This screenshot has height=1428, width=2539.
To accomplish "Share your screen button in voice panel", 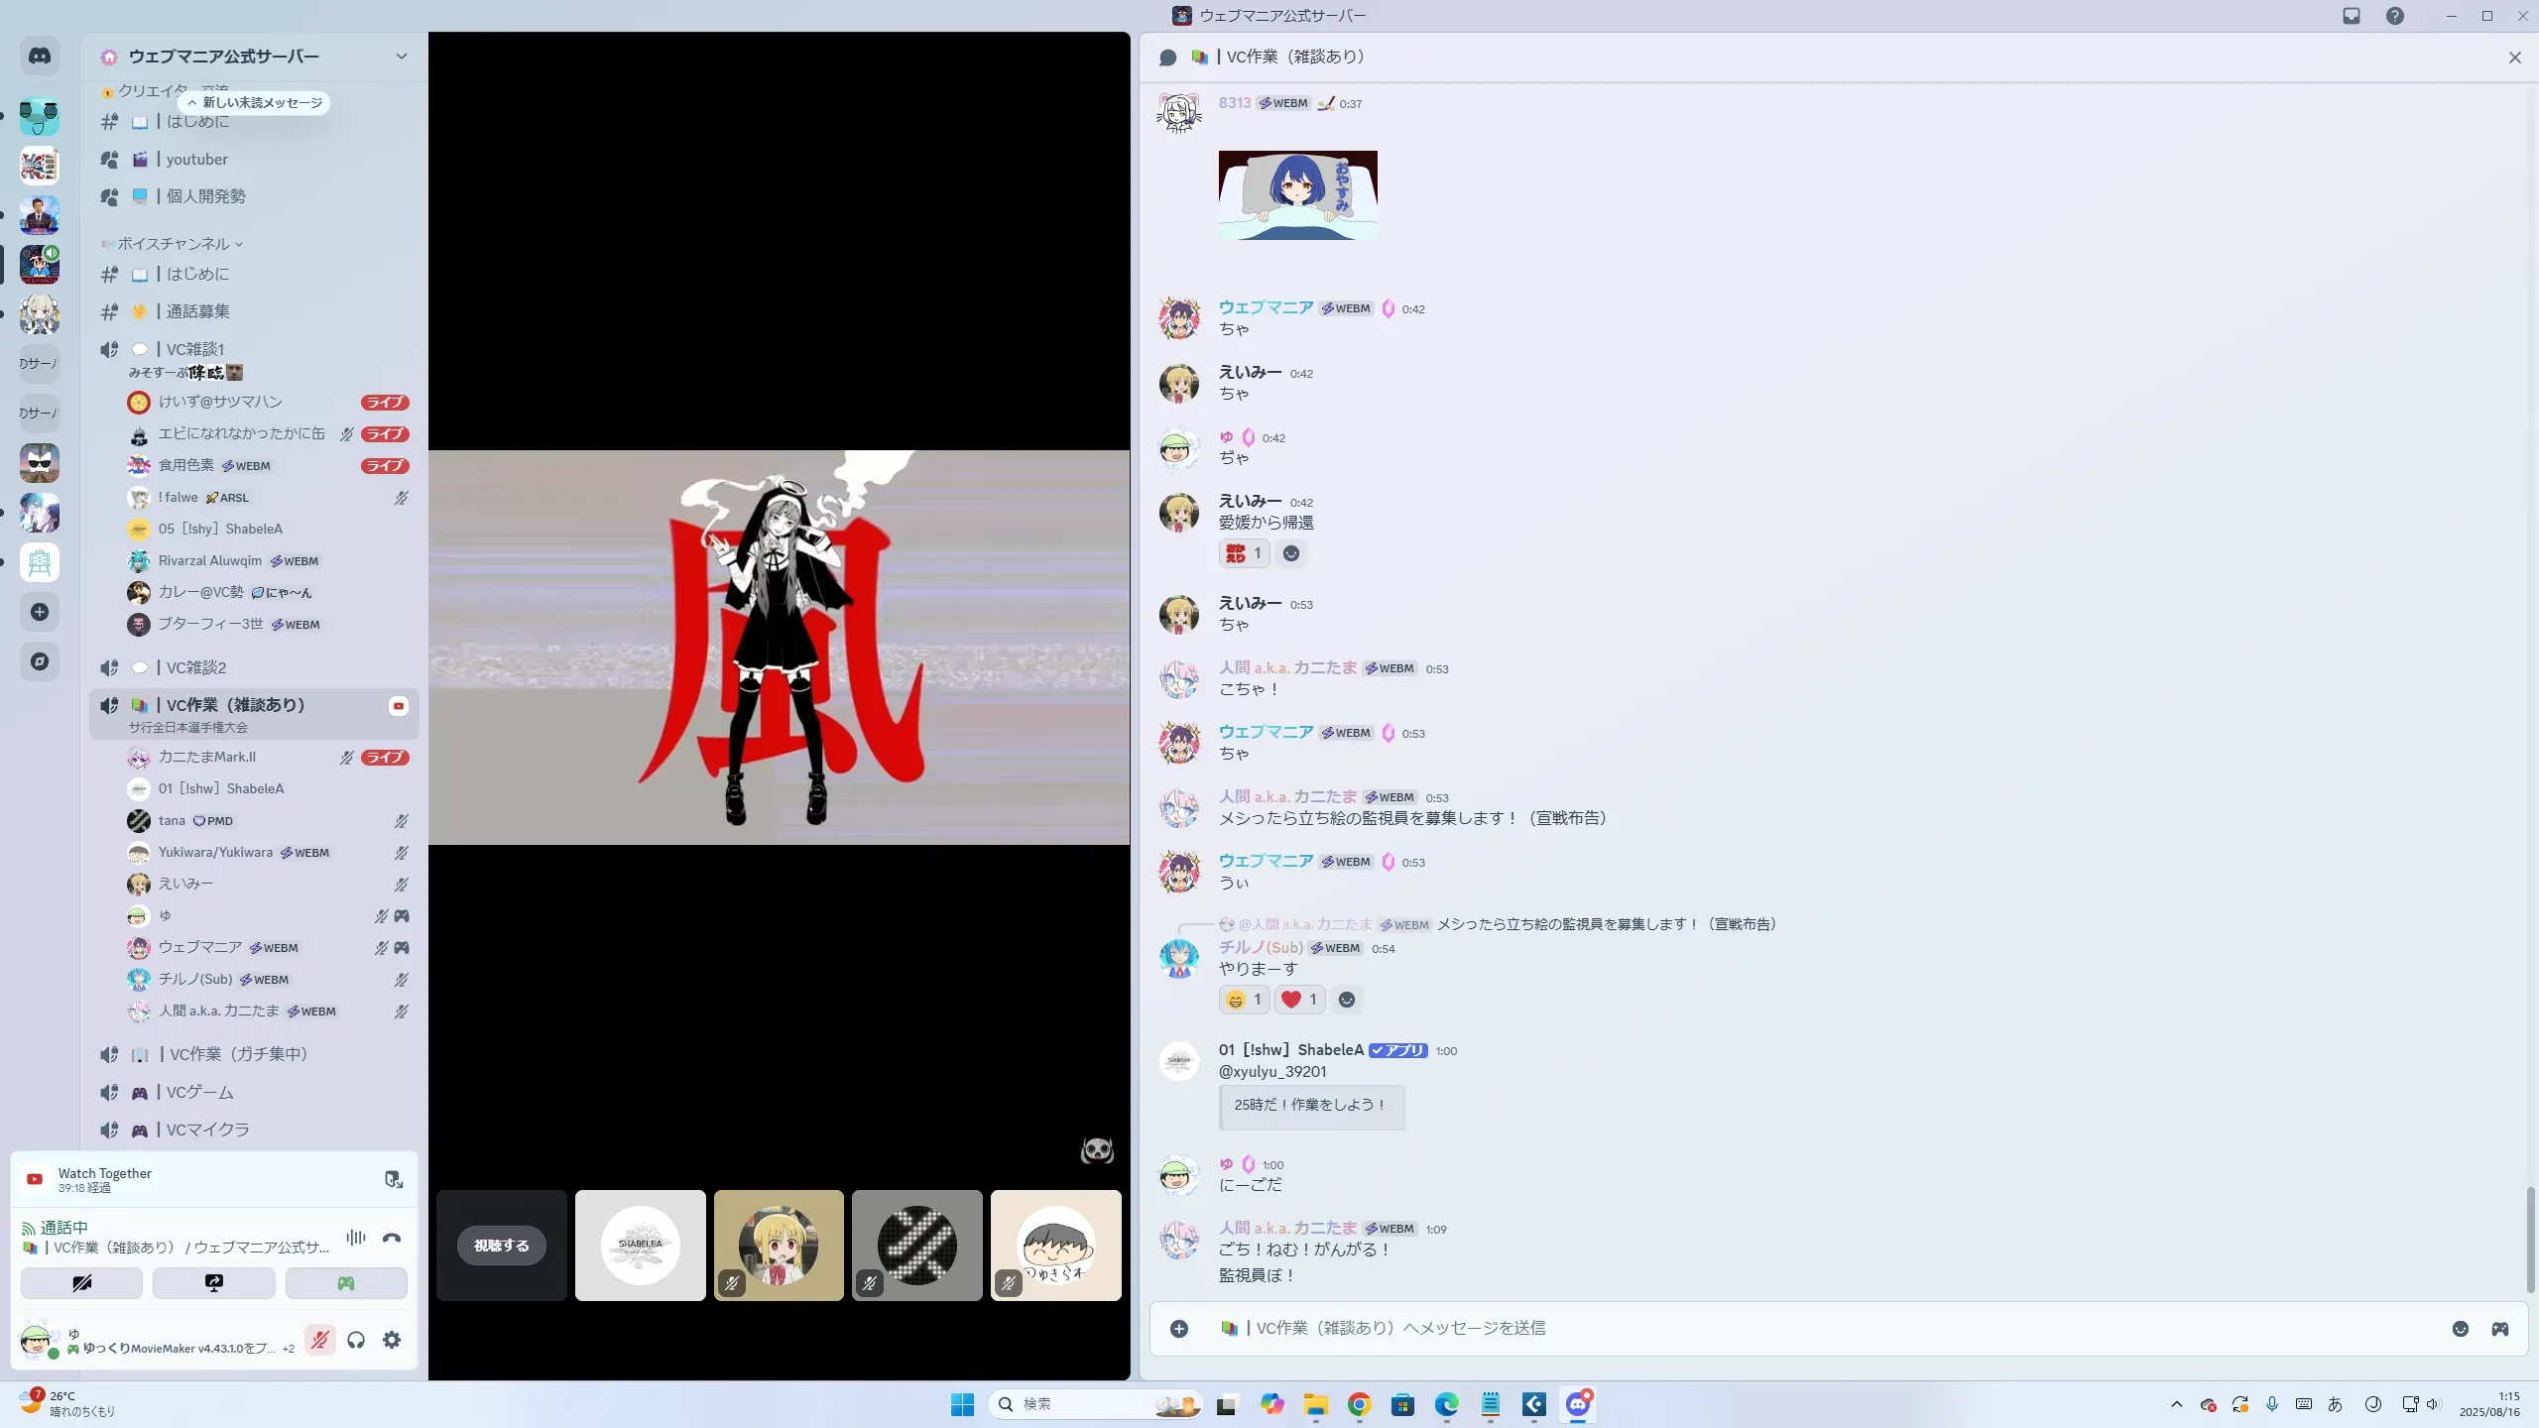I will coord(213,1283).
